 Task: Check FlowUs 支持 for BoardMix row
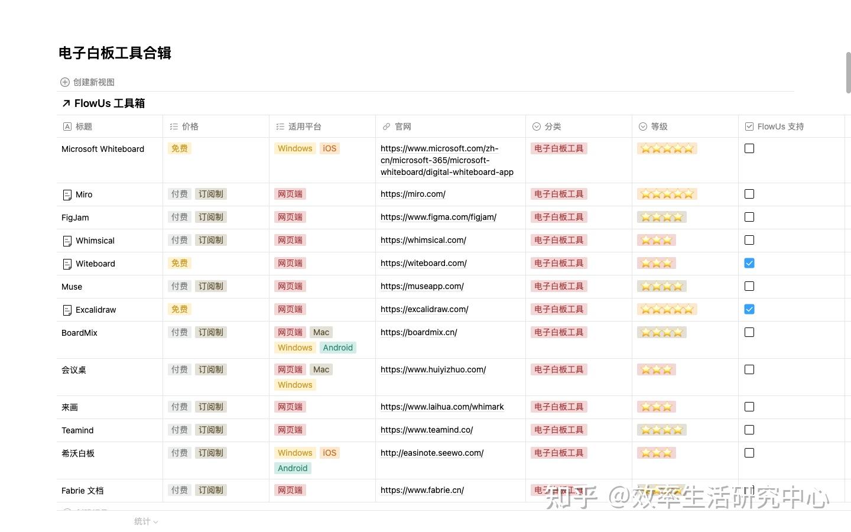tap(749, 332)
